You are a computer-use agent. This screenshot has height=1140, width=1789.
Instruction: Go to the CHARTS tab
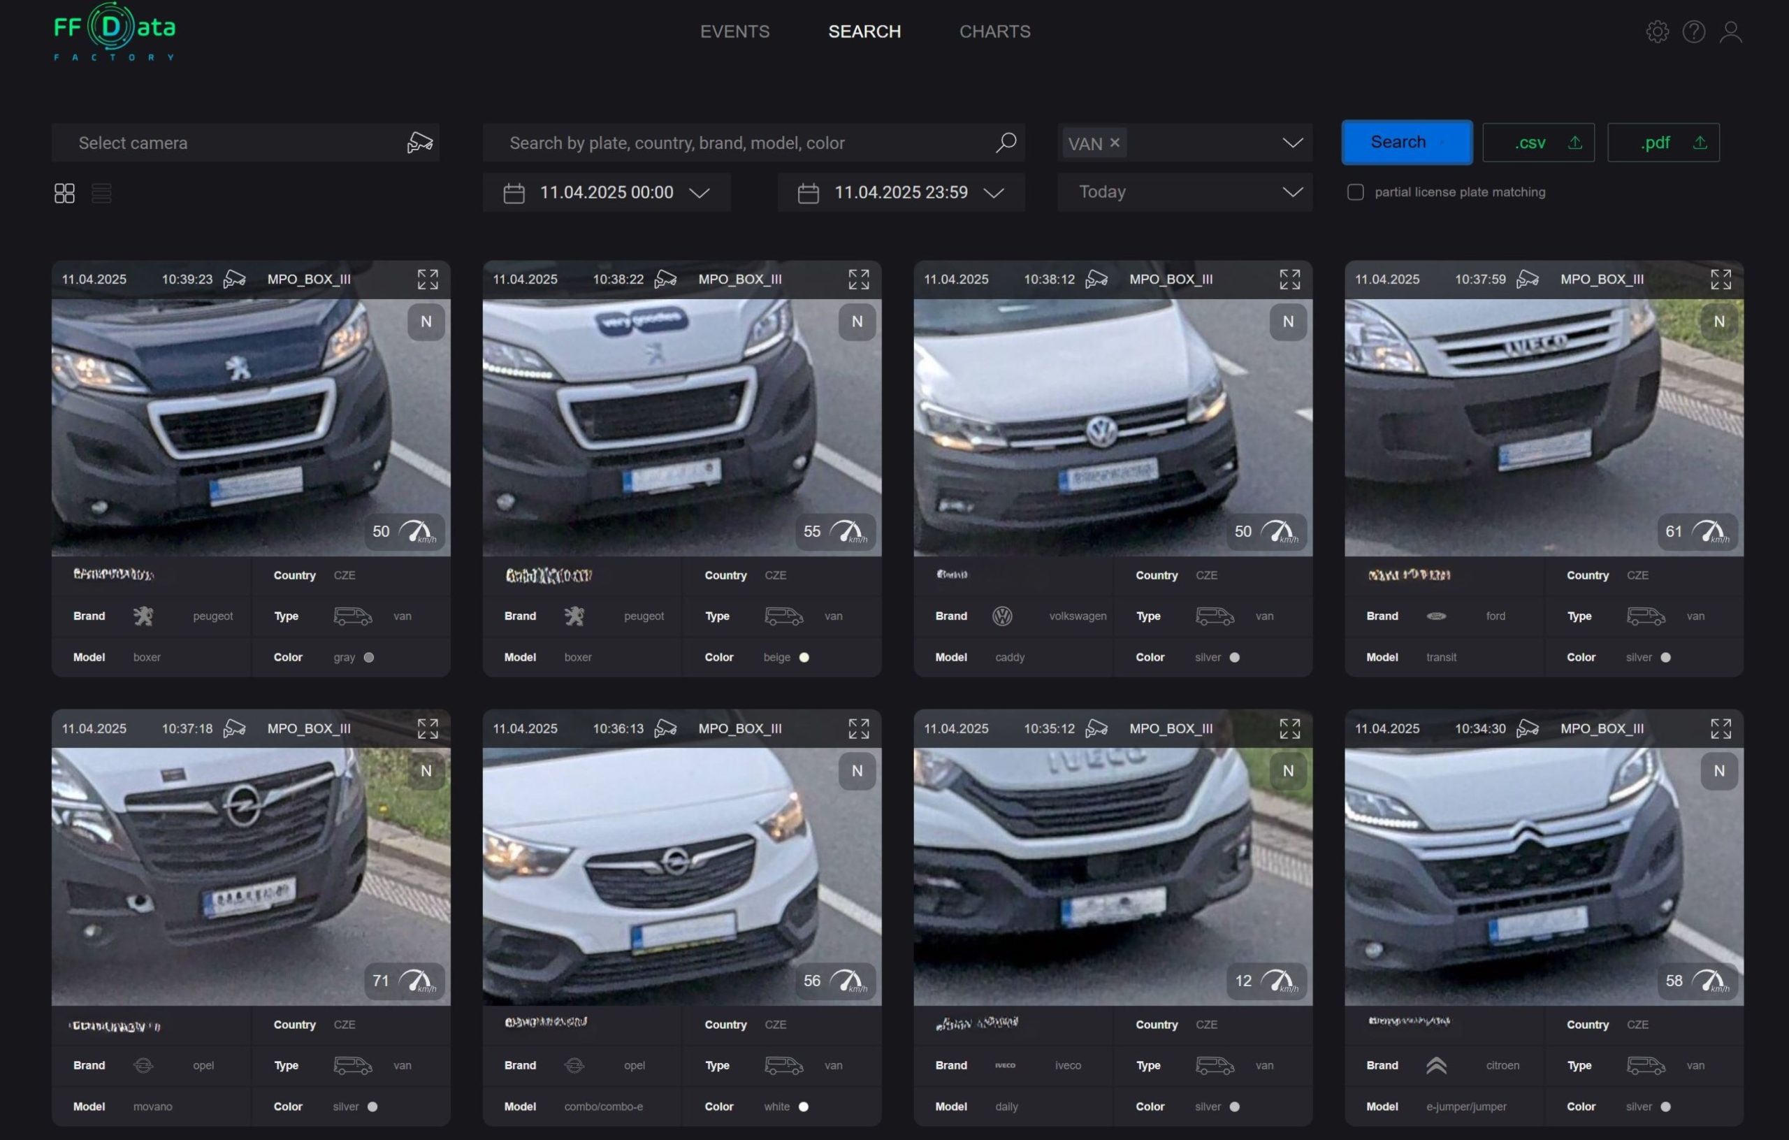[995, 31]
